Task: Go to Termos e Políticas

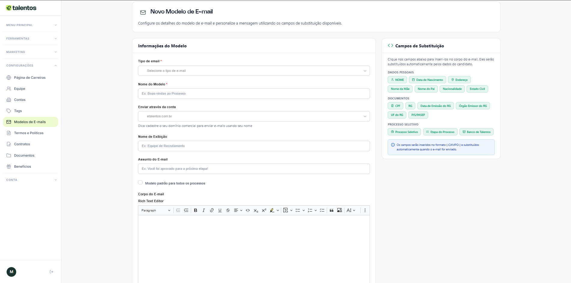Action: coord(29,133)
